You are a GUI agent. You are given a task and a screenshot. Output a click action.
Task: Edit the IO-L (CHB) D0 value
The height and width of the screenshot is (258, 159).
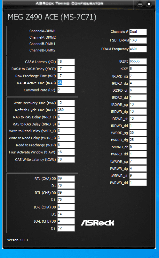pyautogui.click(x=66, y=221)
